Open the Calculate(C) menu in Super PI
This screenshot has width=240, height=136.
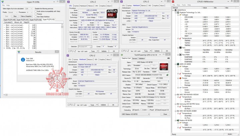click(x=8, y=22)
